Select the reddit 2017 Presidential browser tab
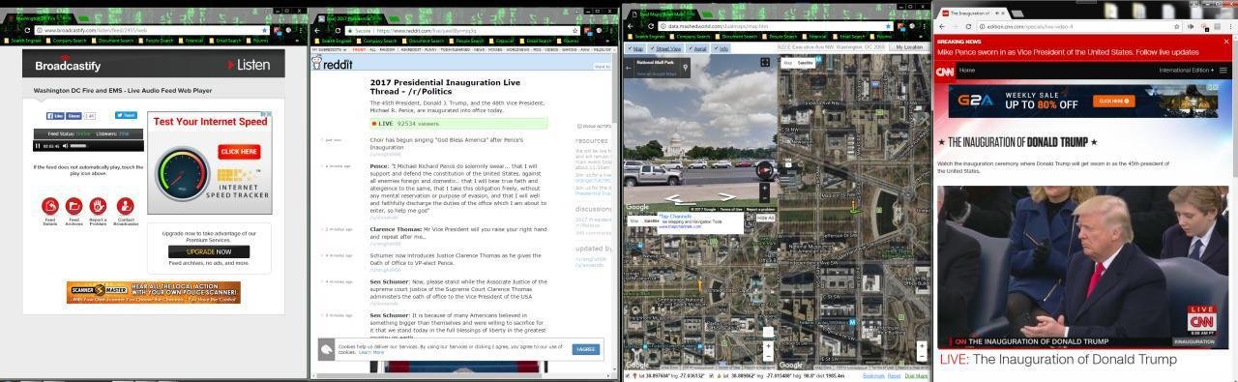Screen dimensions: 1238x382 click(x=350, y=18)
